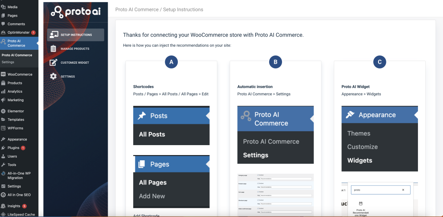Click the Proto AI Commerce Settings screenshot
This screenshot has width=443, height=217.
pyautogui.click(x=276, y=135)
